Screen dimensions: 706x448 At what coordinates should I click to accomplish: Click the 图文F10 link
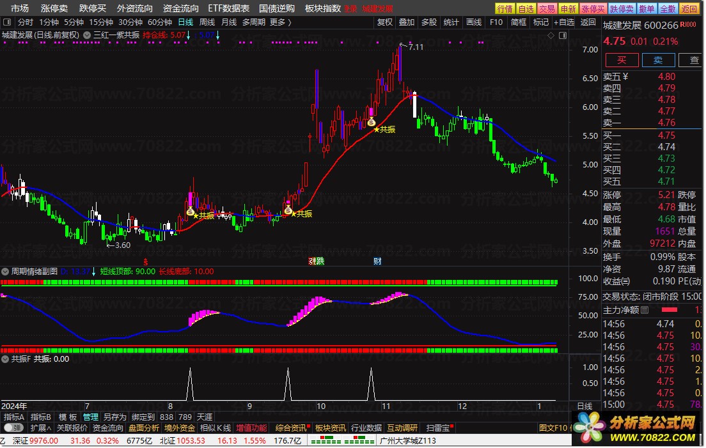pos(553,428)
